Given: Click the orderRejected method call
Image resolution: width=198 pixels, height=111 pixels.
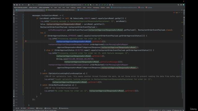Looking at the screenshot, I should point(97,65).
